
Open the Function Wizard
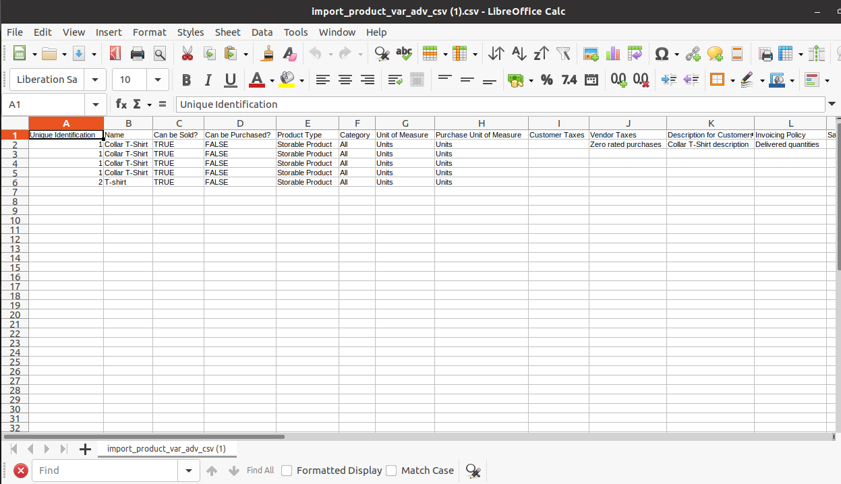point(121,104)
